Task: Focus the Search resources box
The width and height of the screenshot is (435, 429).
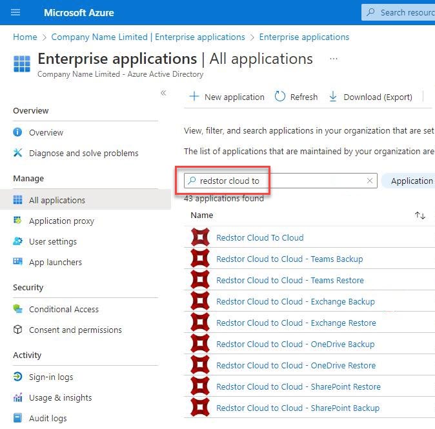Action: click(398, 12)
